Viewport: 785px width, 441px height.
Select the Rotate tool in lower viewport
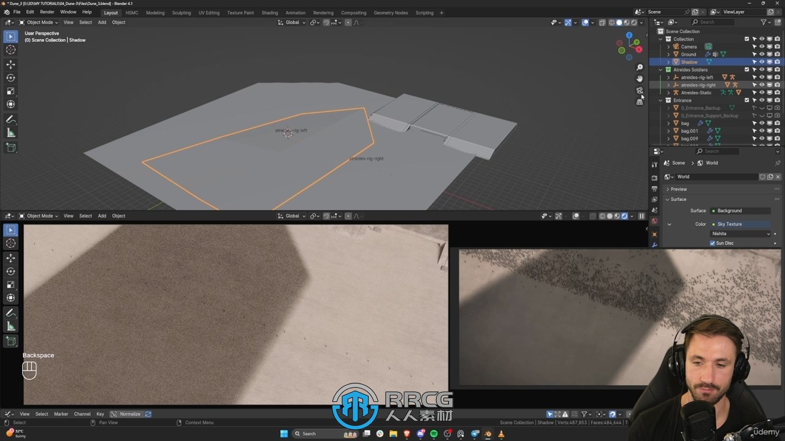(11, 271)
